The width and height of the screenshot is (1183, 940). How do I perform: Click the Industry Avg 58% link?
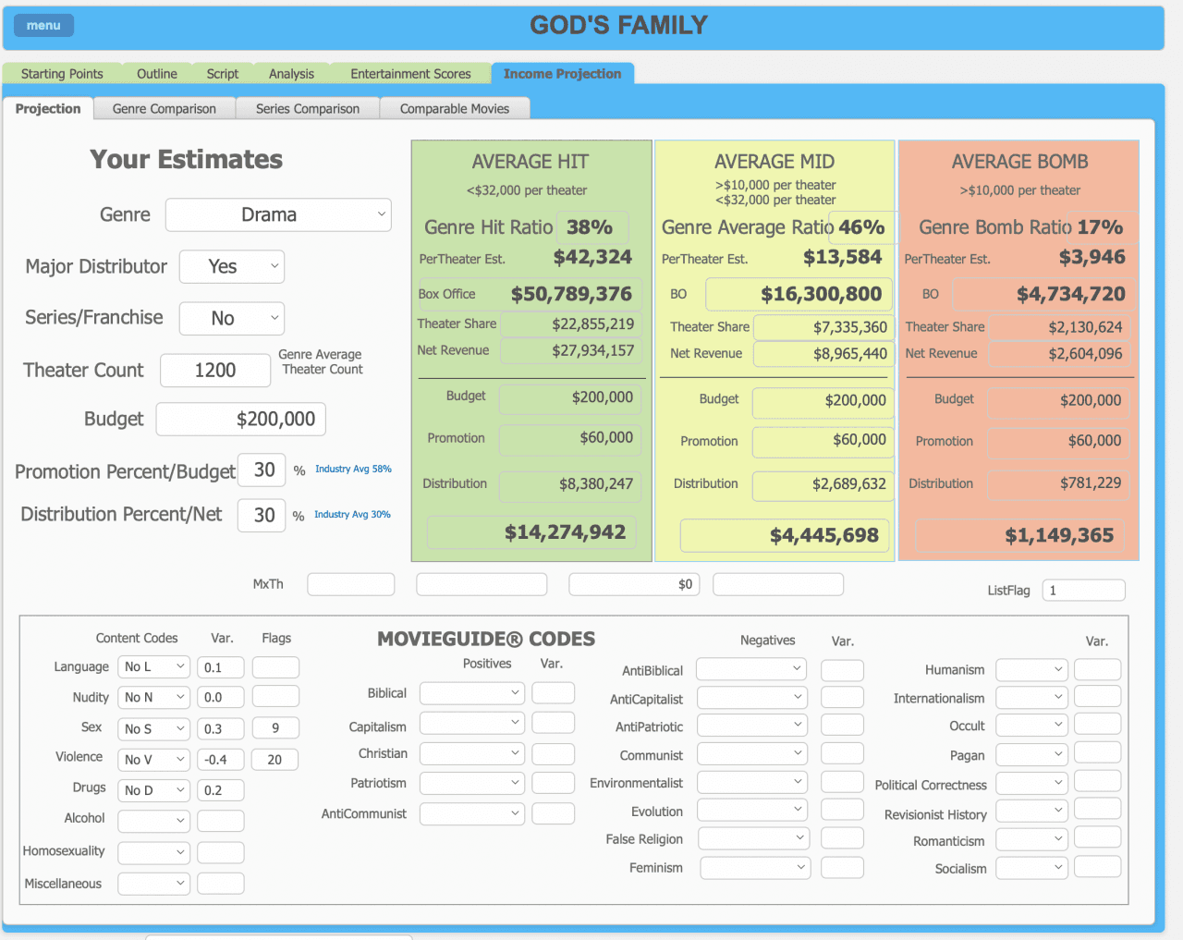pos(353,470)
